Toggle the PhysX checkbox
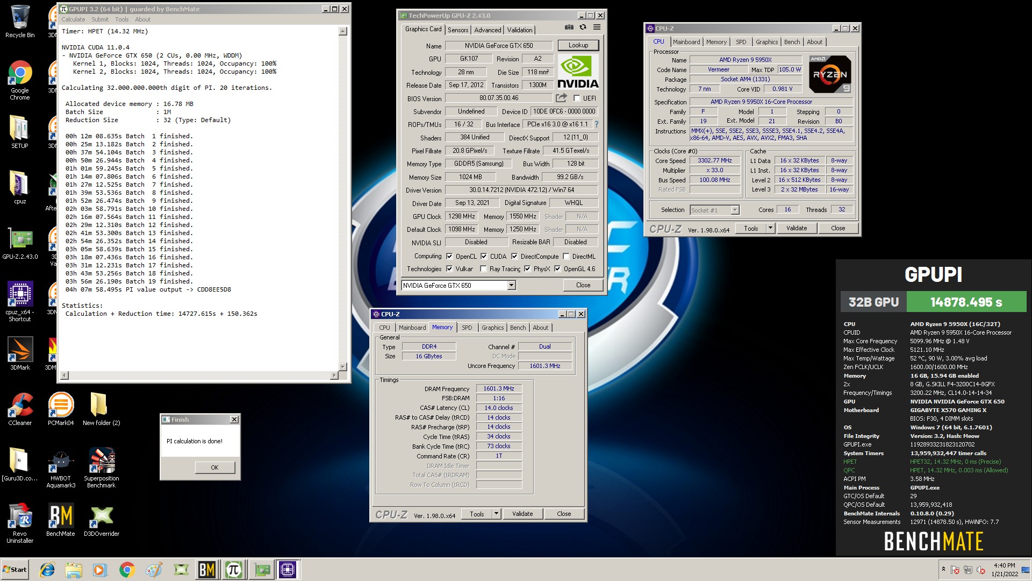The height and width of the screenshot is (581, 1032). pos(527,269)
